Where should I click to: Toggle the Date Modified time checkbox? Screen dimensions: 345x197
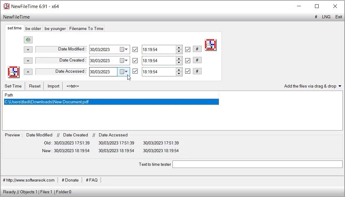pyautogui.click(x=188, y=49)
